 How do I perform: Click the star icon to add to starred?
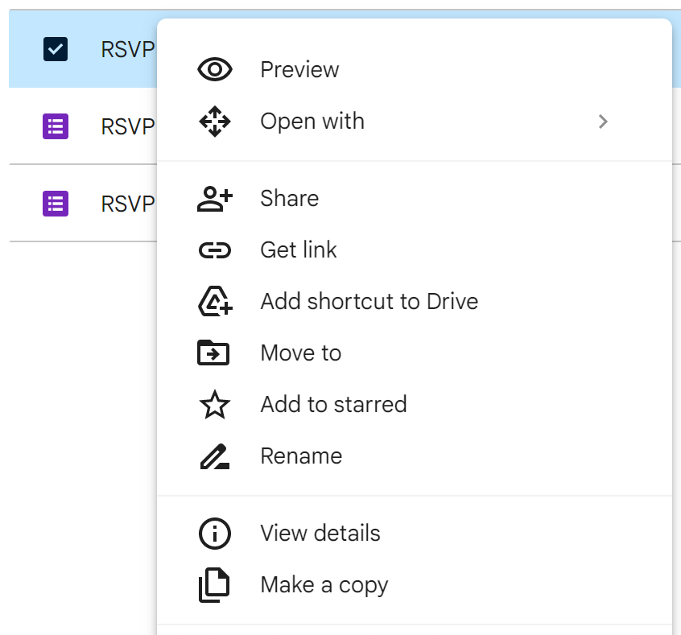214,405
